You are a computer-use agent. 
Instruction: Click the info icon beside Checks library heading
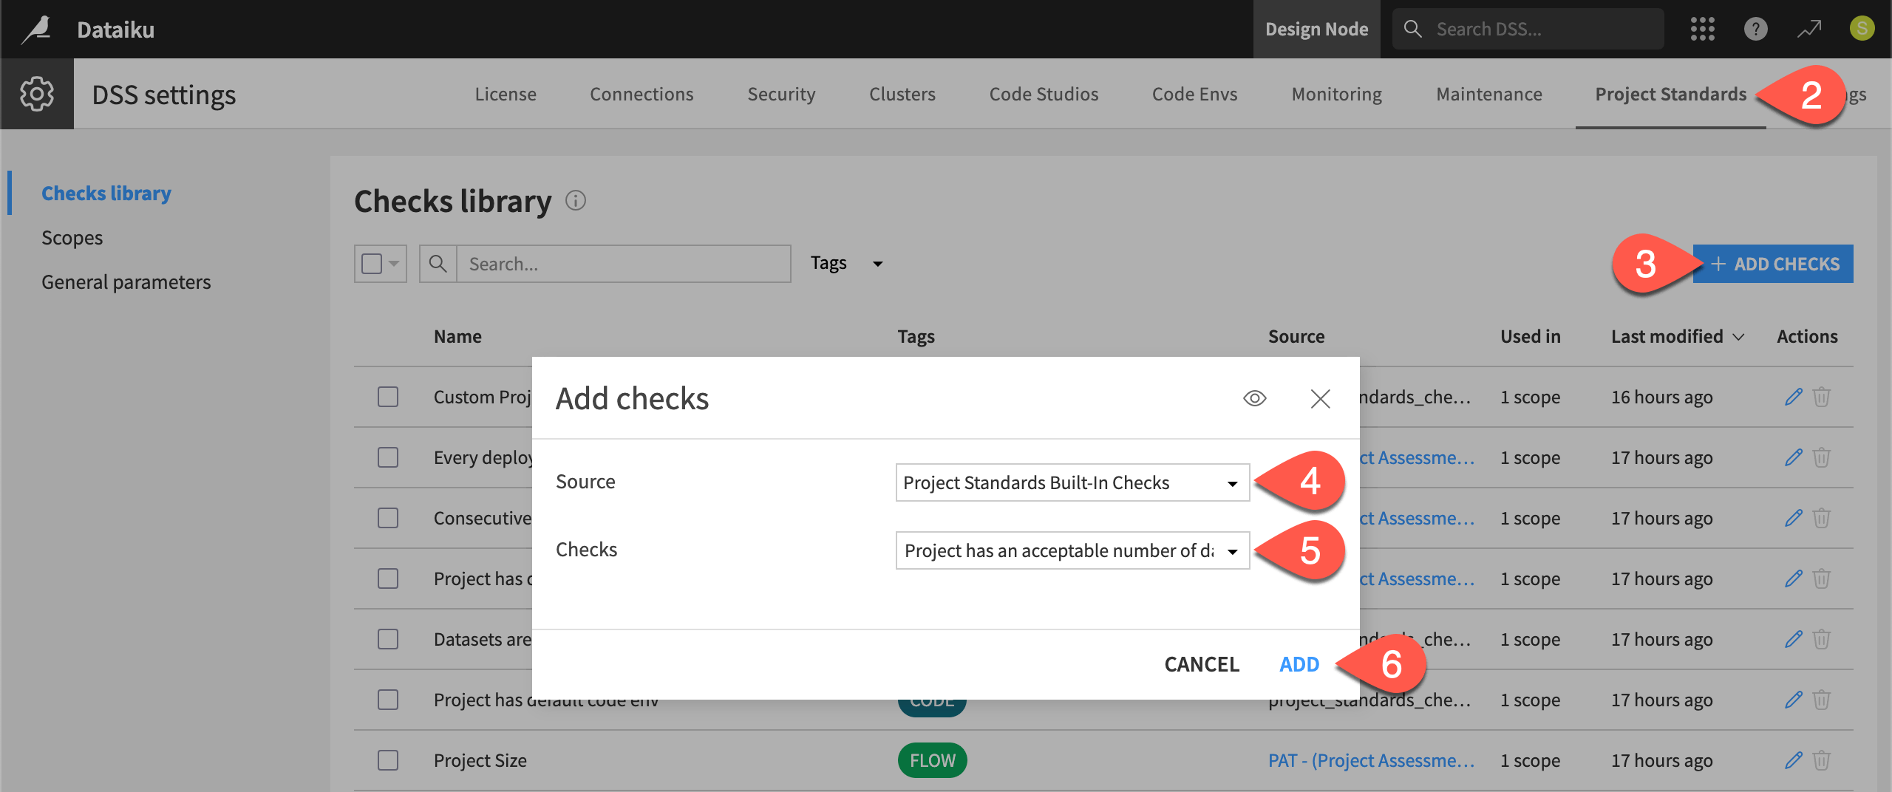tap(576, 200)
